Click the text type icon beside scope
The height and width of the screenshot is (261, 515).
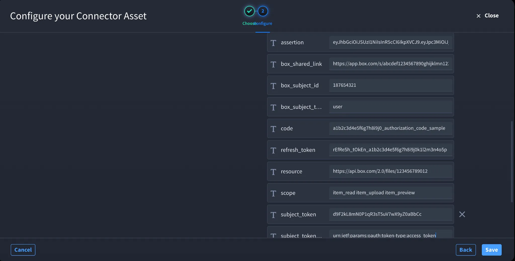pos(273,193)
